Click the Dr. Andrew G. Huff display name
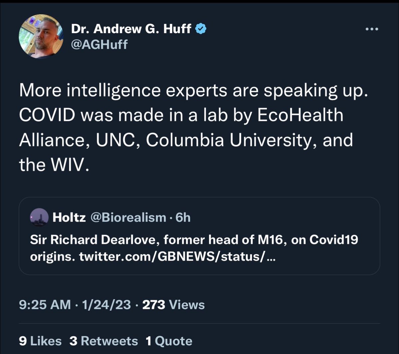This screenshot has width=399, height=354. (131, 29)
